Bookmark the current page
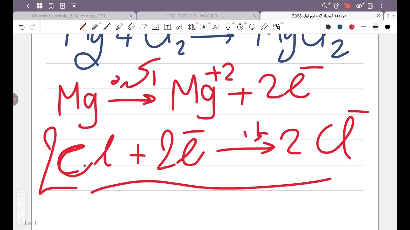410x230 pixels. click(51, 6)
